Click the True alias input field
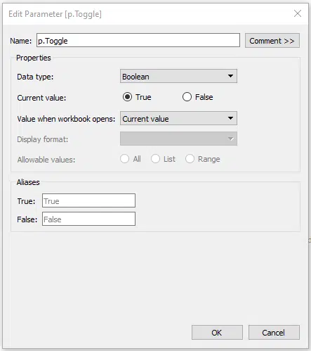The height and width of the screenshot is (351, 311). click(88, 200)
